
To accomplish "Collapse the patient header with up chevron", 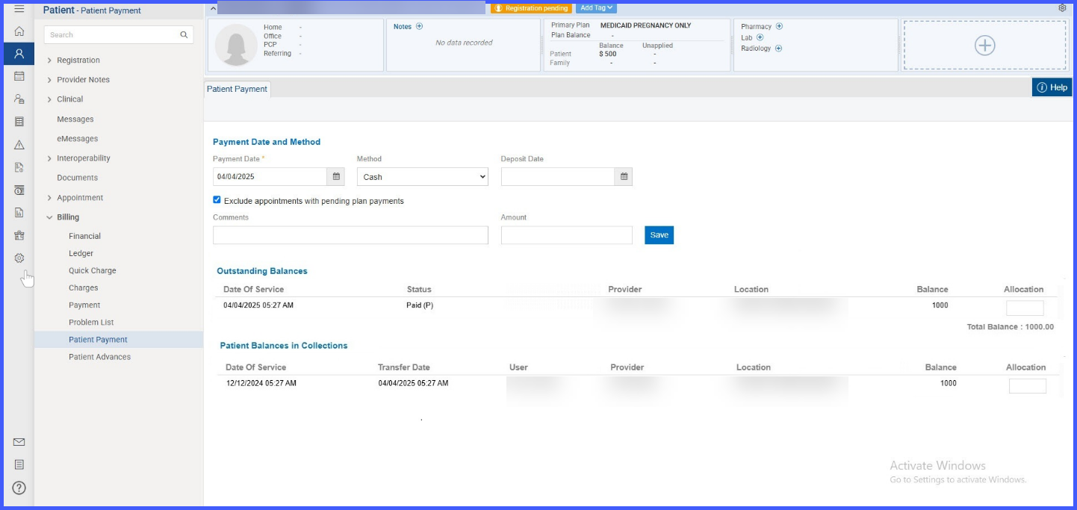I will pyautogui.click(x=212, y=8).
